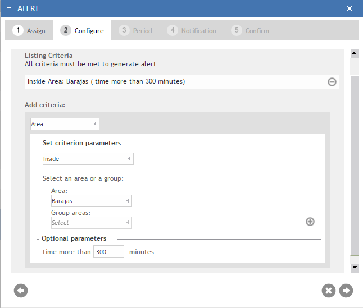Viewport: 363px width, 308px height.
Task: Open the Group areas Select dropdown
Action: 92,223
